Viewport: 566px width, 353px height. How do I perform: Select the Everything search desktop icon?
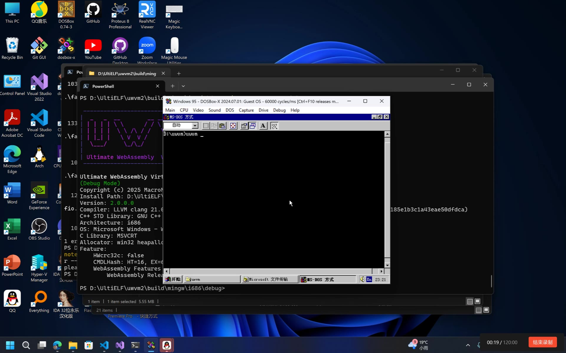[x=39, y=302]
